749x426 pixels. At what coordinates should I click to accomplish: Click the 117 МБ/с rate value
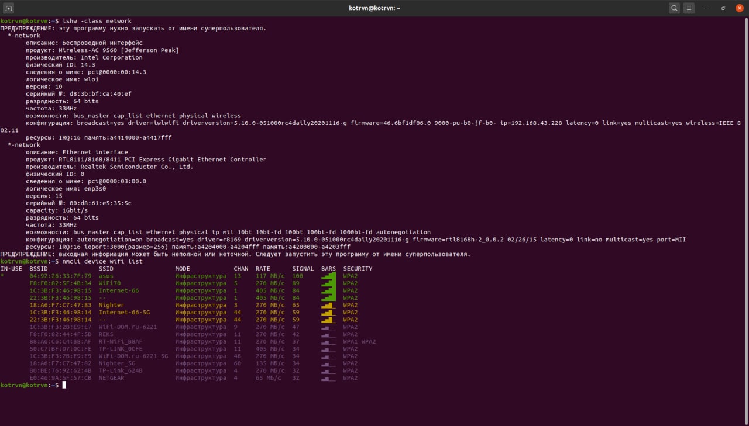[x=270, y=276]
